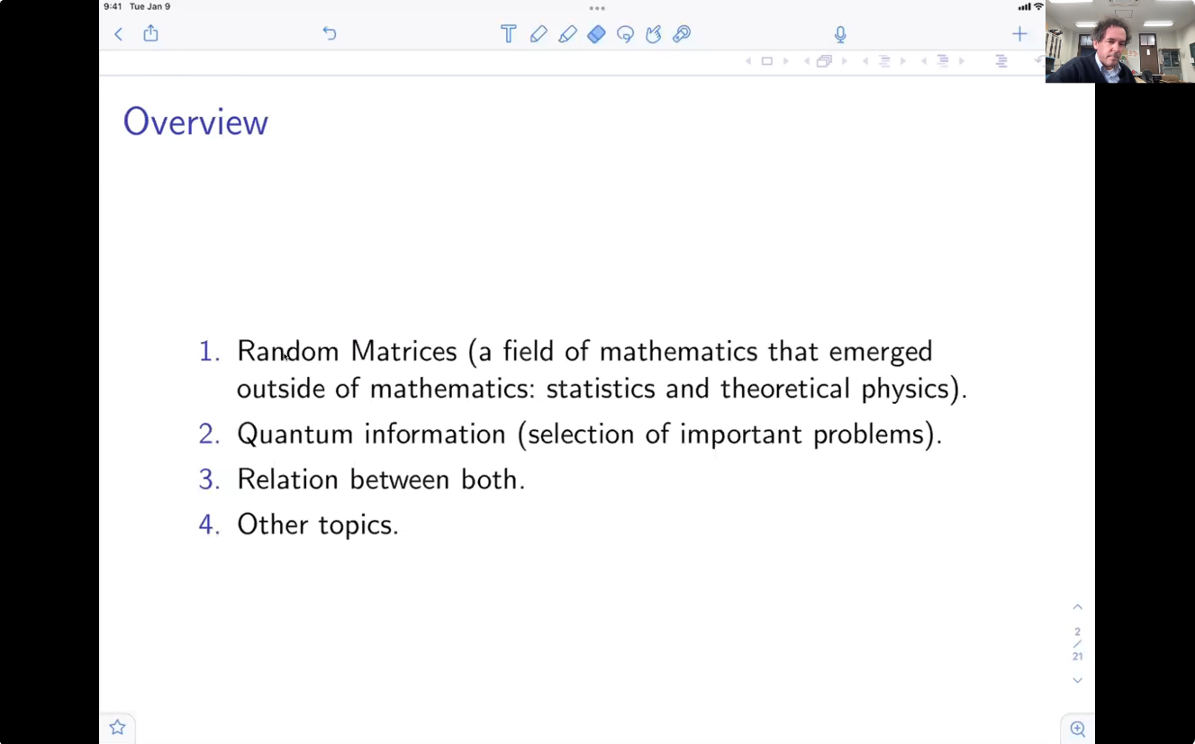Go back to the notes library
This screenshot has height=744, width=1195.
(118, 34)
